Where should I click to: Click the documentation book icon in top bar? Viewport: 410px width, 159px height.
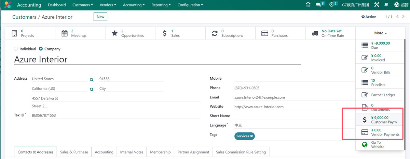pos(386,5)
